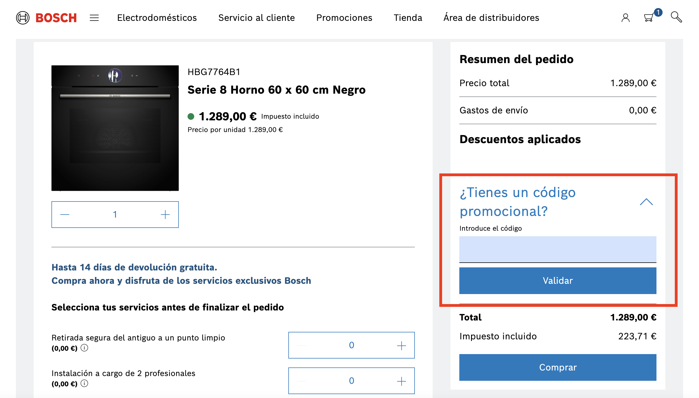Open Servicio al cliente menu

[256, 18]
